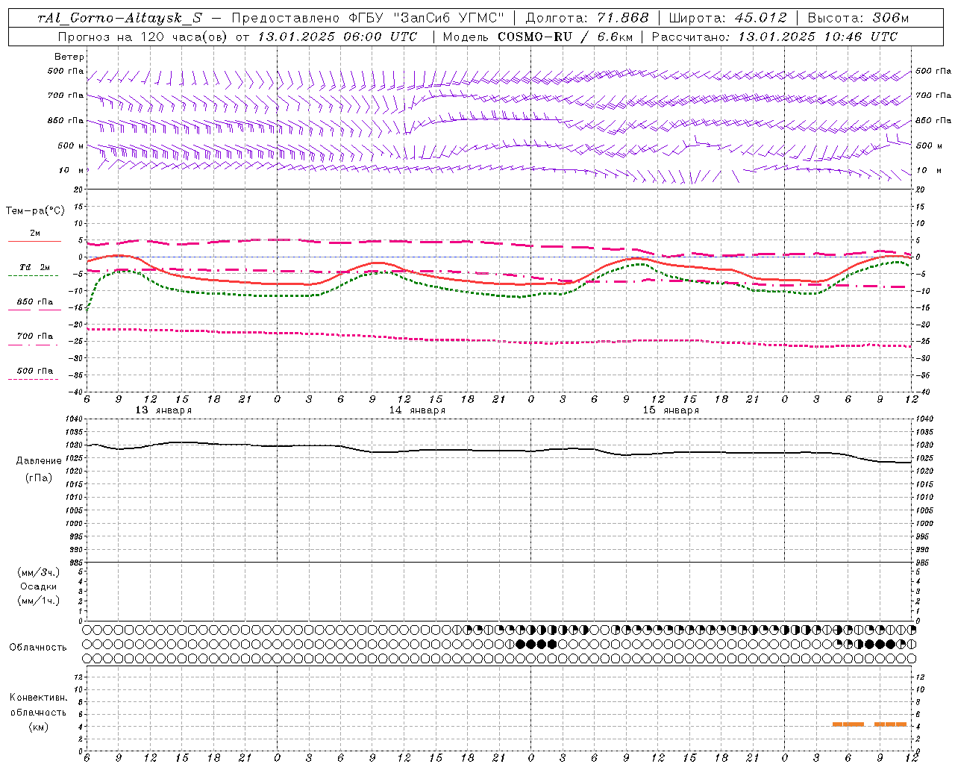Click the left 500 м wind level label
The width and height of the screenshot is (955, 764).
click(x=70, y=145)
